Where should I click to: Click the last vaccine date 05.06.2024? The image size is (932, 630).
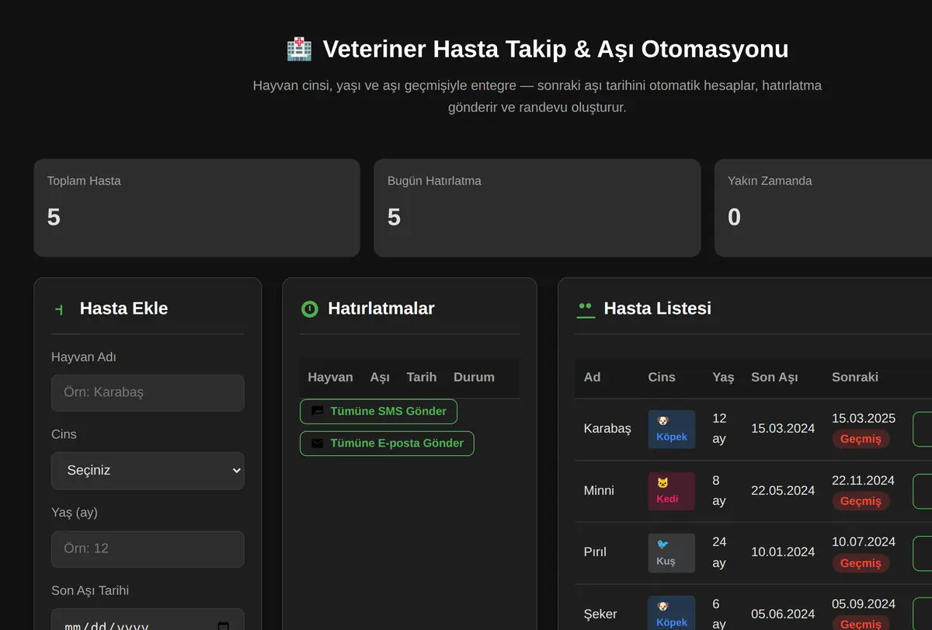pos(783,614)
